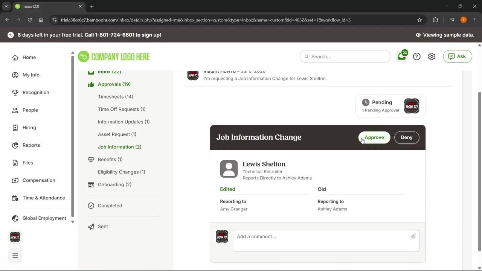Deny the Job Information Change
The height and width of the screenshot is (271, 482).
click(407, 137)
